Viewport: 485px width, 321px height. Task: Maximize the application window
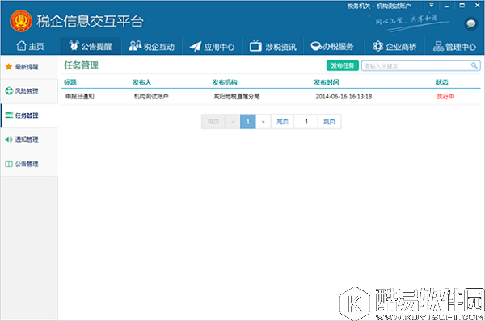coord(462,6)
